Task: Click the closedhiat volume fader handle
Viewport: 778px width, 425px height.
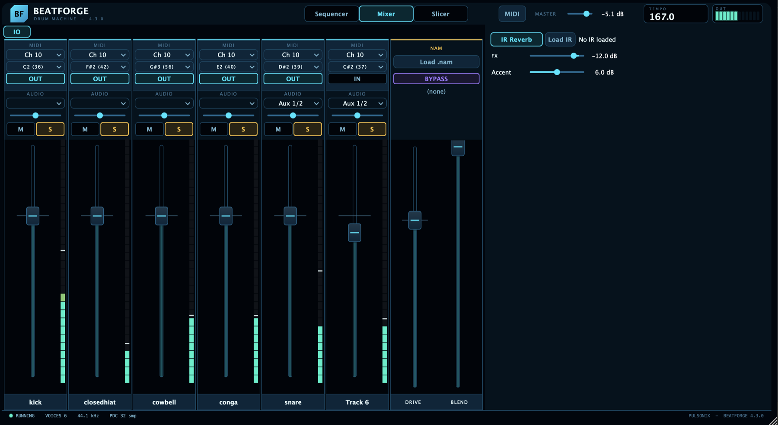Action: (x=97, y=216)
